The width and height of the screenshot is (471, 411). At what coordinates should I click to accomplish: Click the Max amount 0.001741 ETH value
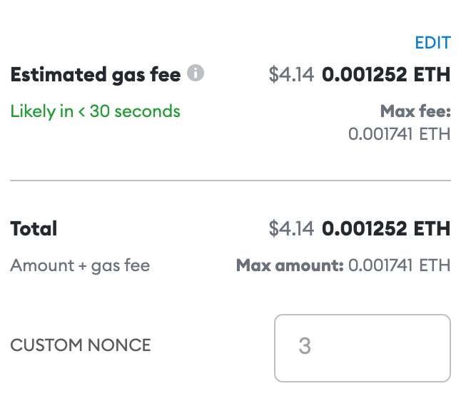pyautogui.click(x=399, y=265)
